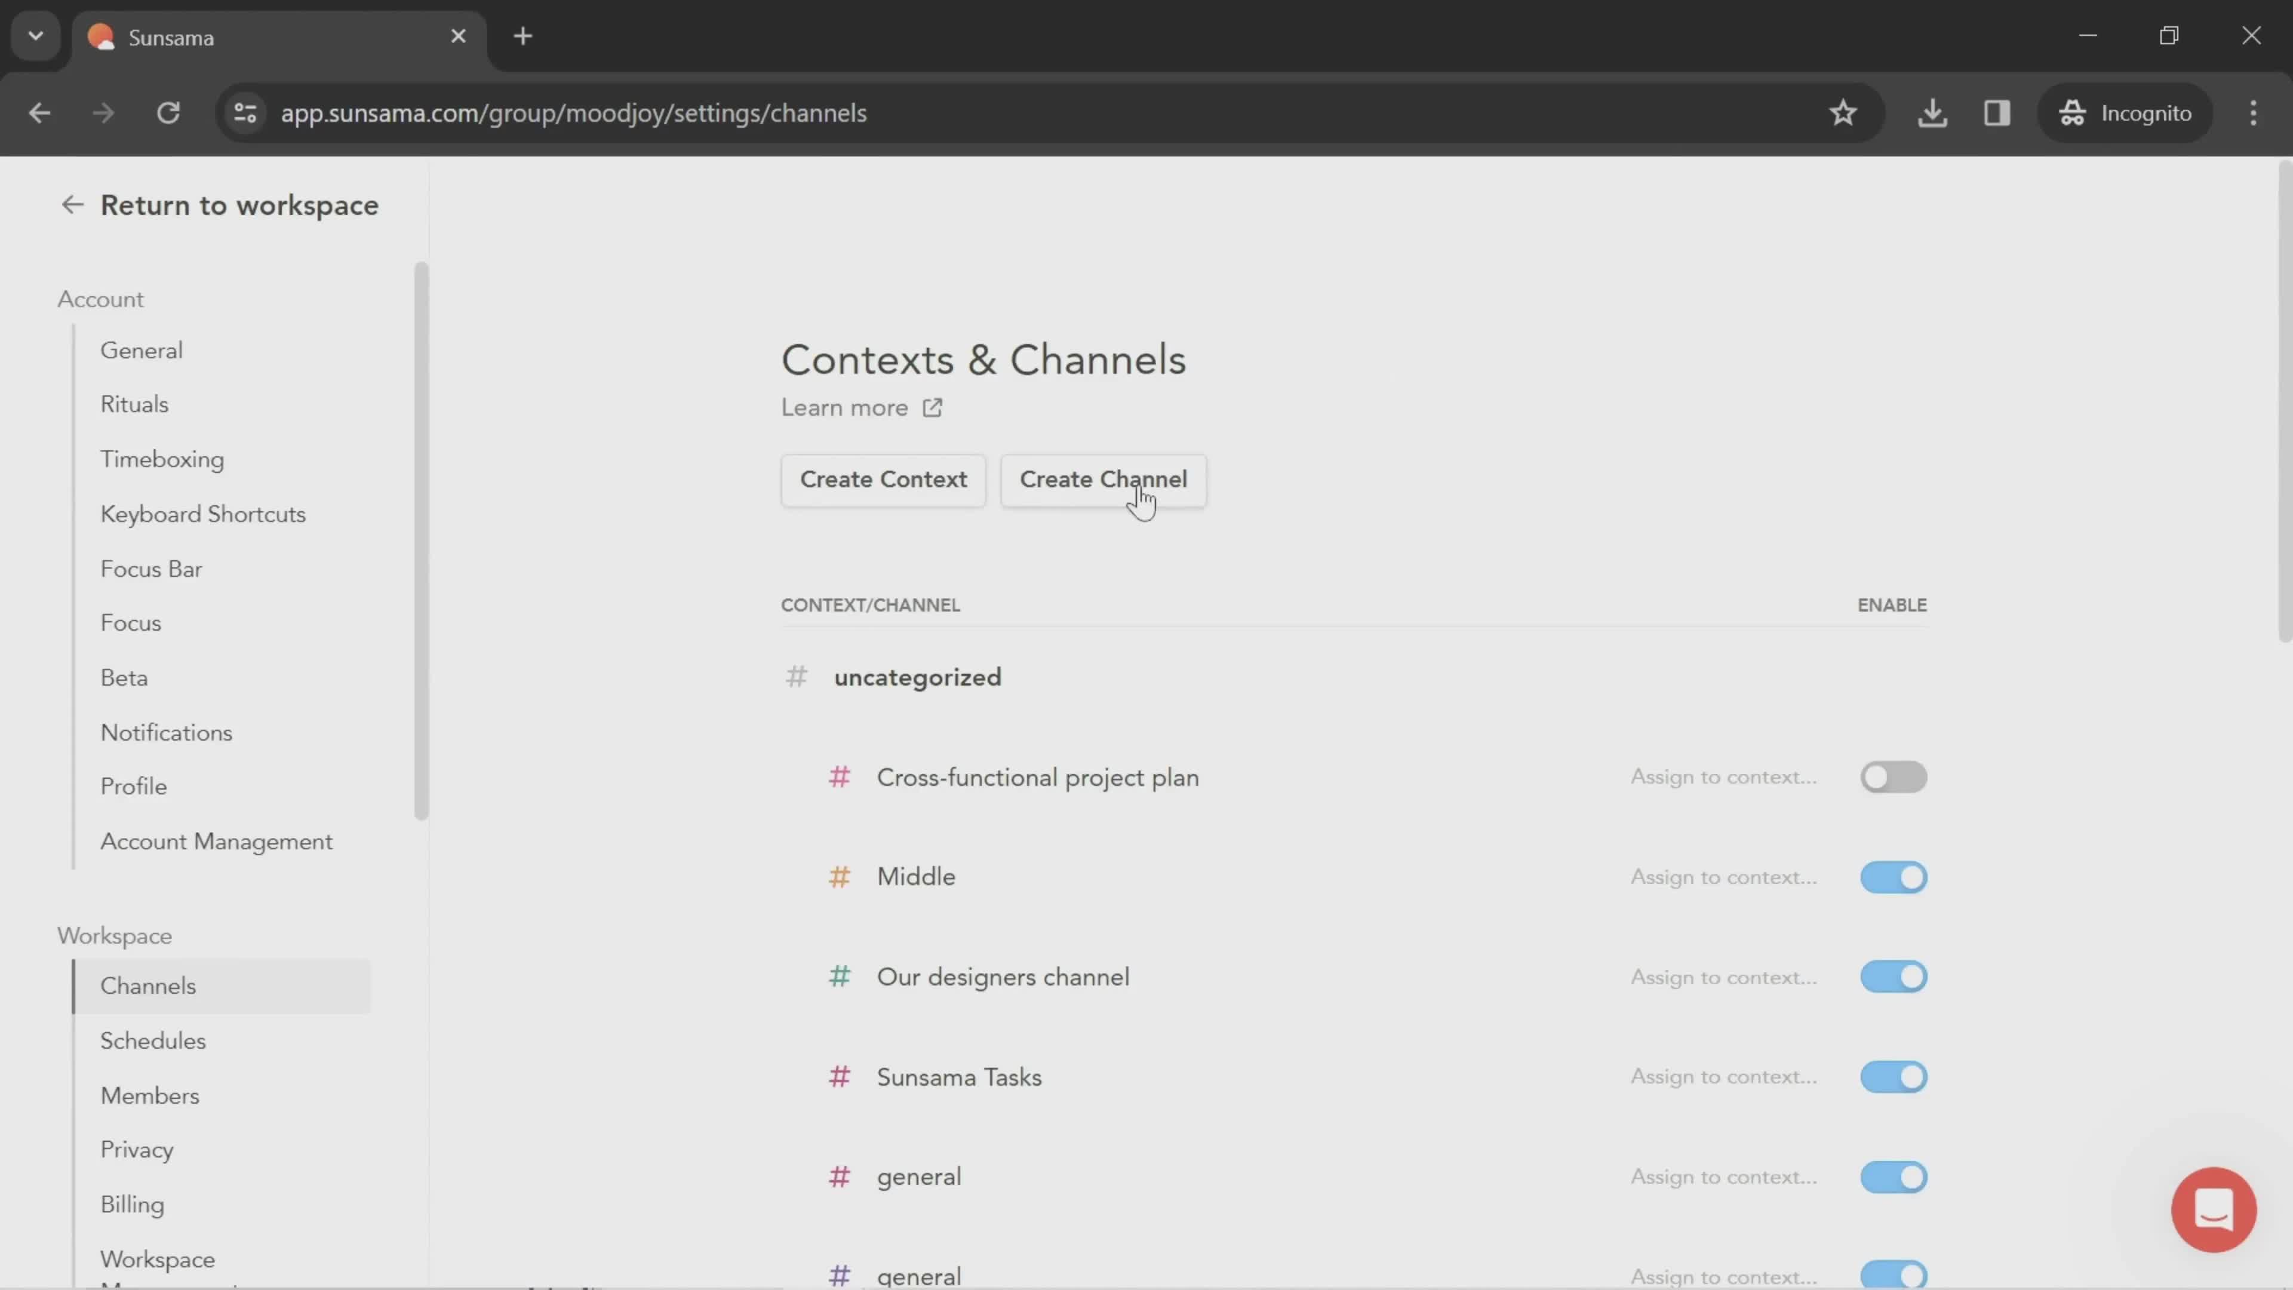
Task: Click the Cross-functional project plan hash icon
Action: [x=840, y=777]
